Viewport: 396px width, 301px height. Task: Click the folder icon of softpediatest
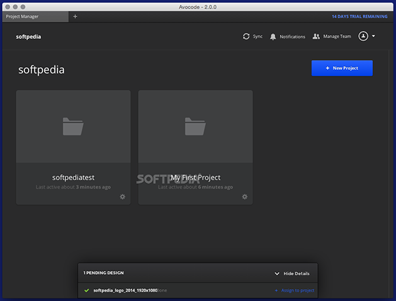(73, 125)
